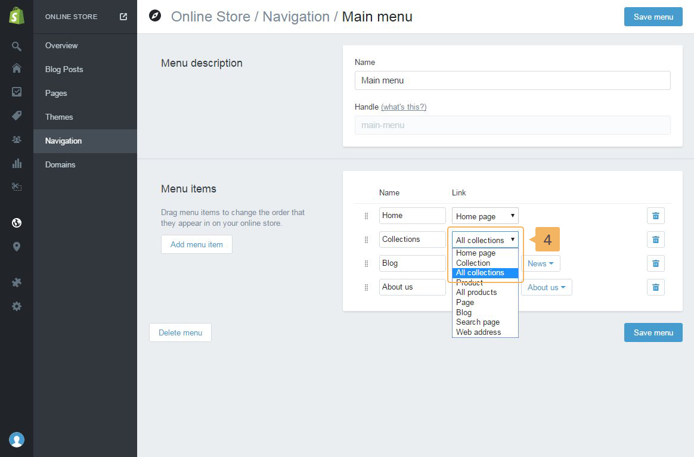View the online store via the external link icon

[123, 17]
